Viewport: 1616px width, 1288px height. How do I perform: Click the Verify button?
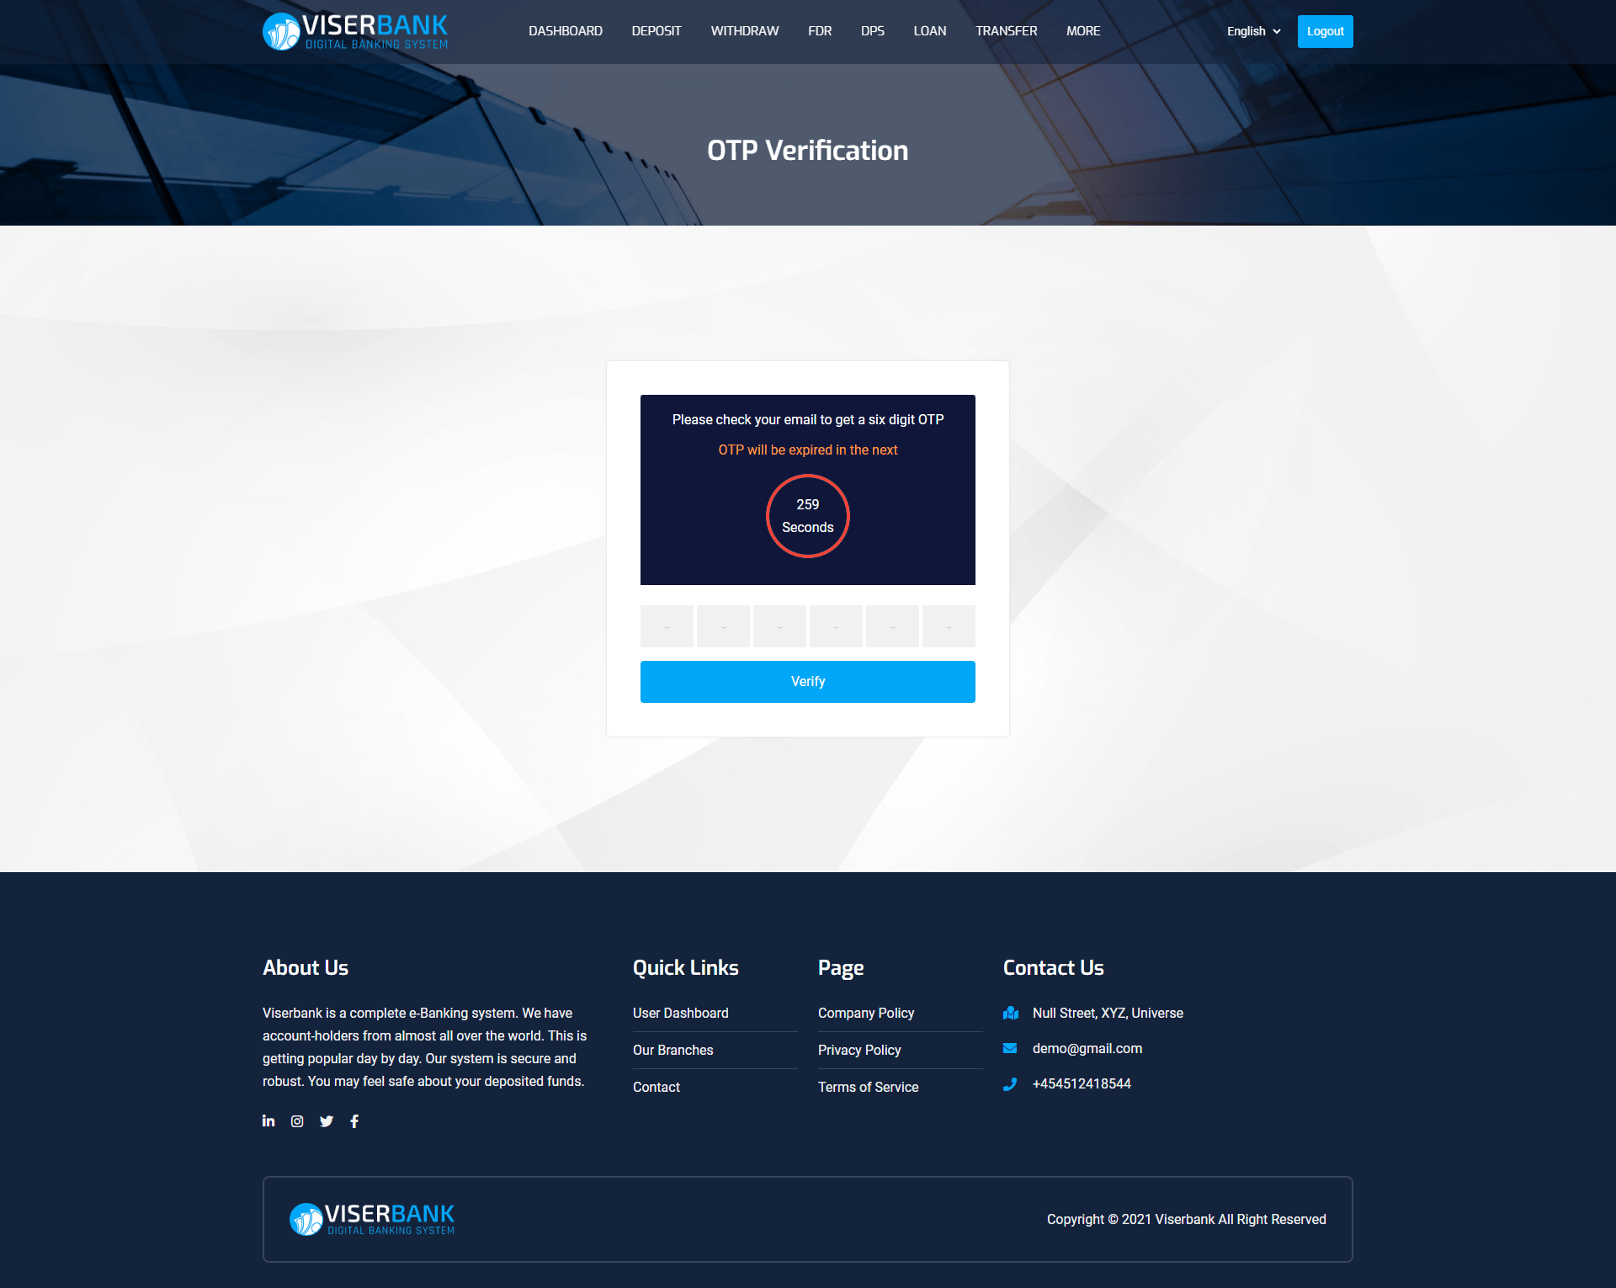(x=808, y=681)
